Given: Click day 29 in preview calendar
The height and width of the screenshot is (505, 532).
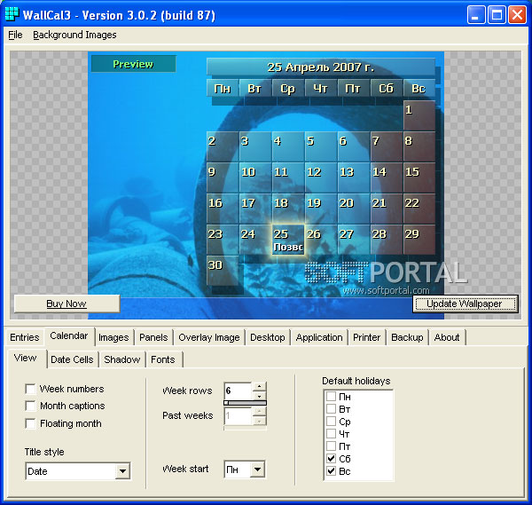Looking at the screenshot, I should coord(419,240).
